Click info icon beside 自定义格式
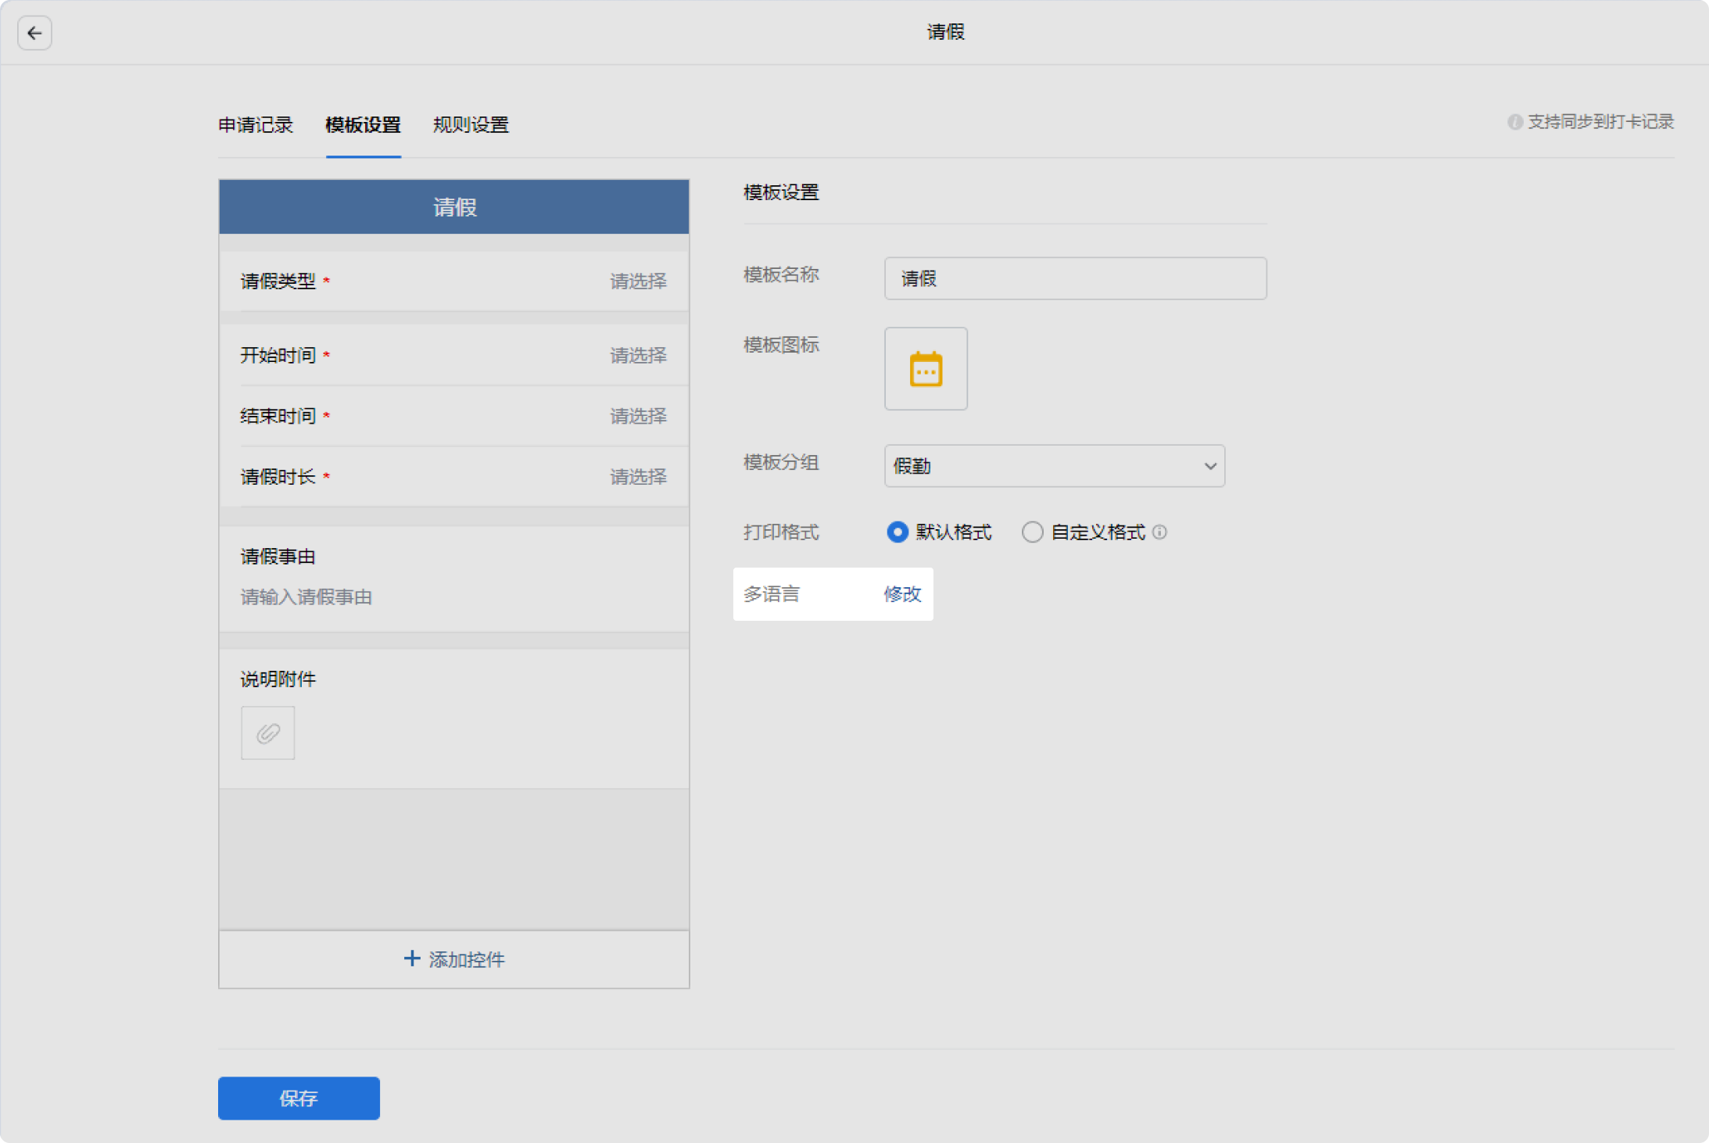 pos(1160,532)
